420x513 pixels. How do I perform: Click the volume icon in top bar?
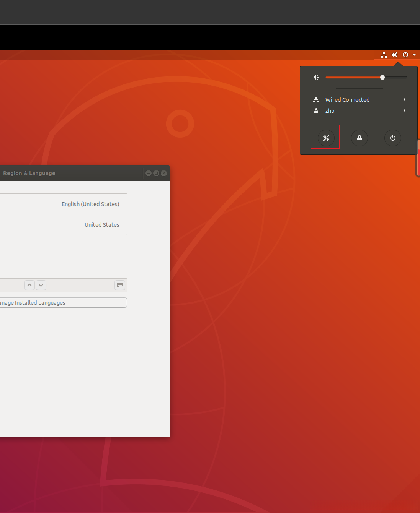pyautogui.click(x=394, y=55)
